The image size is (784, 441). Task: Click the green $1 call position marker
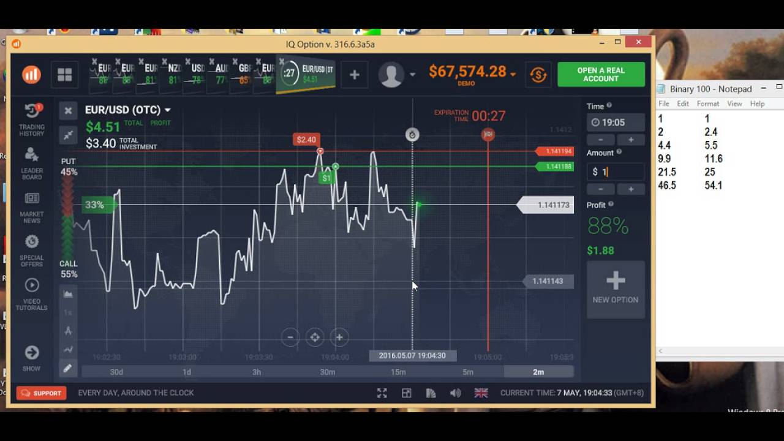326,178
